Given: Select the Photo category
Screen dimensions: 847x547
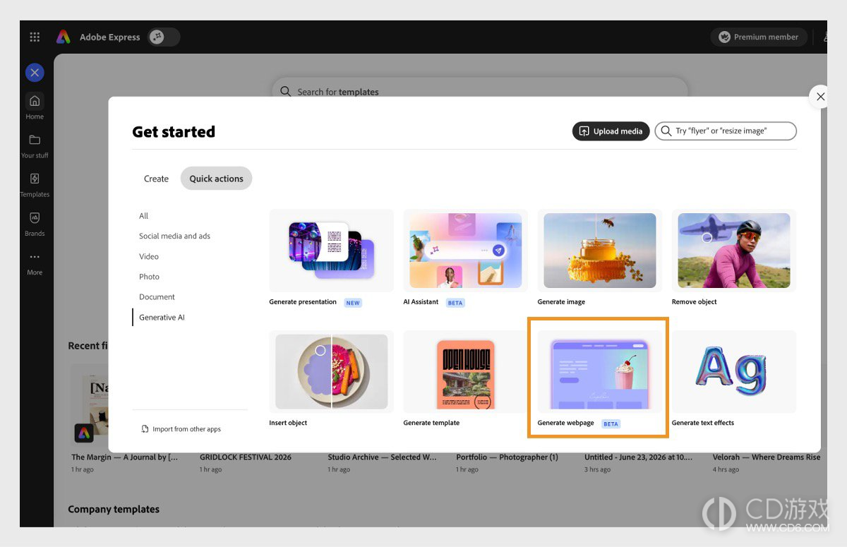Looking at the screenshot, I should (149, 277).
